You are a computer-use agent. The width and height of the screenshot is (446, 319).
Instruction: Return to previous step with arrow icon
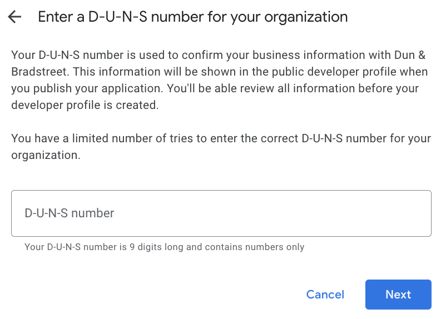click(14, 17)
